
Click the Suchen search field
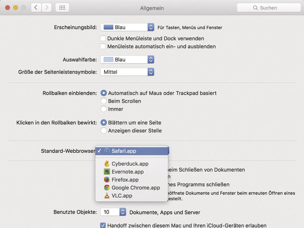pos(269,8)
